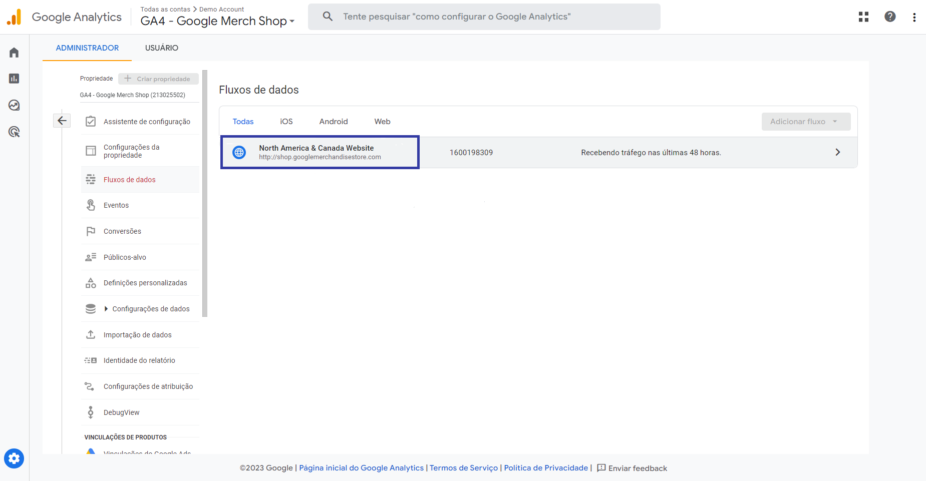Click the back arrow button beside property column
926x481 pixels.
(x=62, y=121)
